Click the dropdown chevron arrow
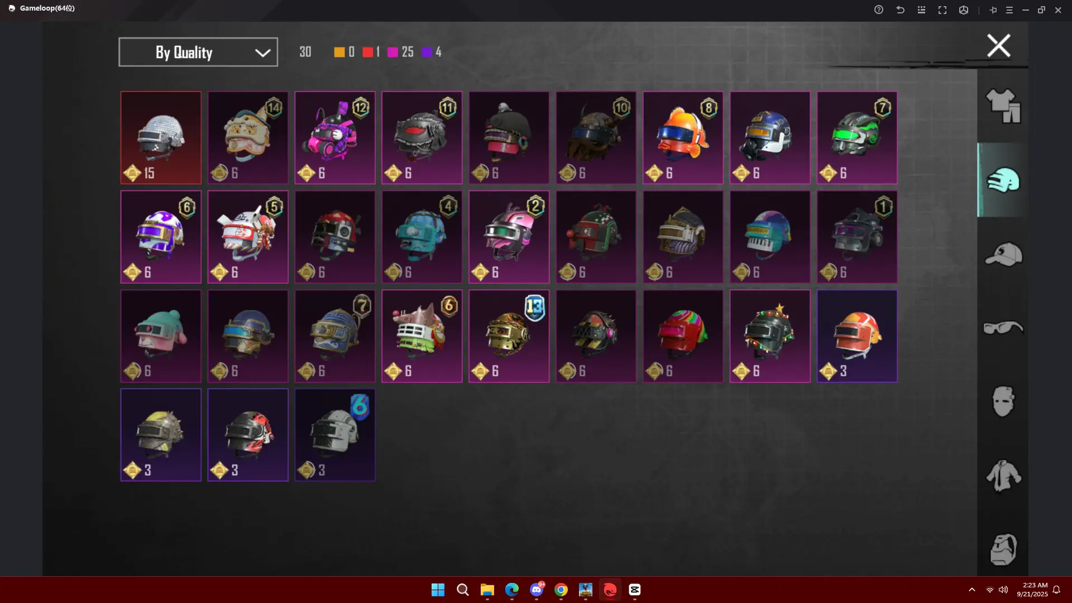 click(x=262, y=52)
